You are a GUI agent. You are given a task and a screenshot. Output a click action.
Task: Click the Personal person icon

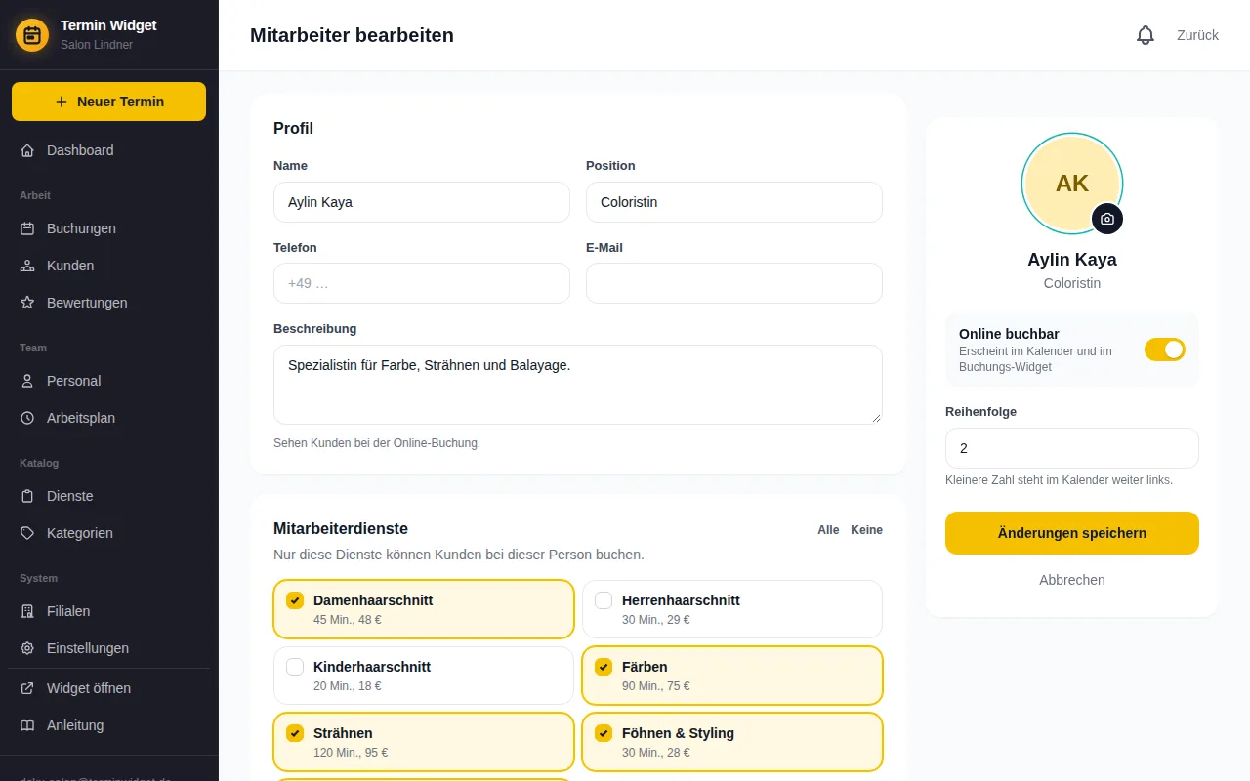(x=27, y=381)
